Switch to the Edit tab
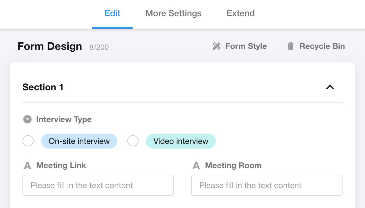 coord(112,13)
